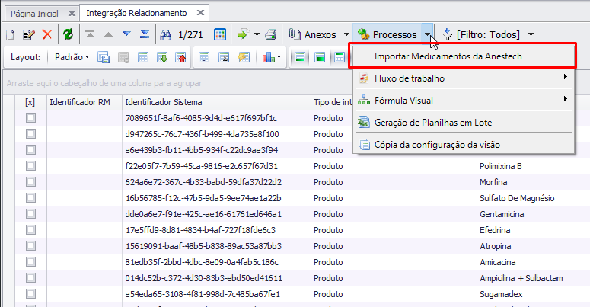
Task: Click the summation totals icon
Action: 224,57
